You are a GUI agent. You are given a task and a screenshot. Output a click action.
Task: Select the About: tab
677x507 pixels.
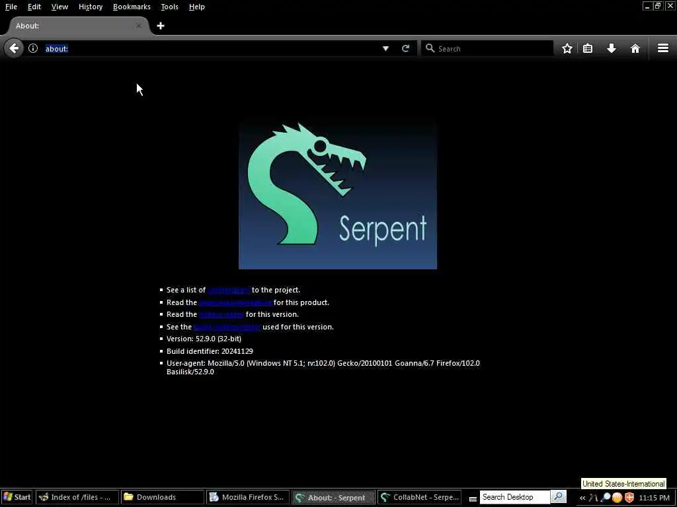click(78, 26)
